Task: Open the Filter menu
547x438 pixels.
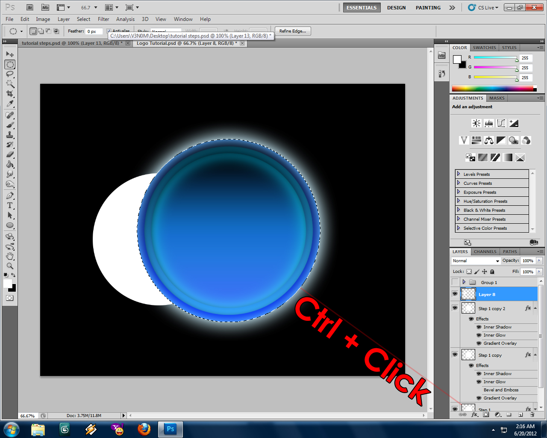Action: [103, 19]
